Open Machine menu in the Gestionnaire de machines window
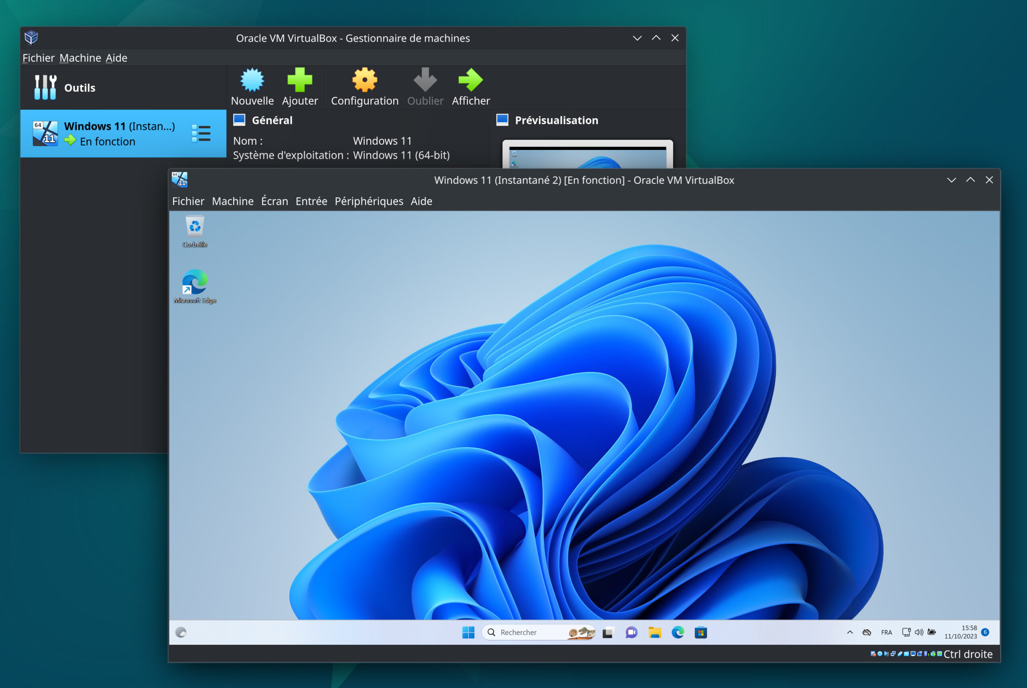This screenshot has width=1027, height=688. pyautogui.click(x=80, y=58)
